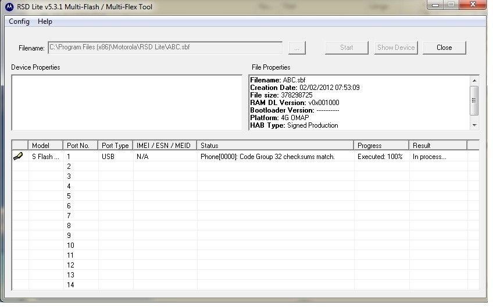Click the "Filename: ABC.sbf" file property line

278,80
